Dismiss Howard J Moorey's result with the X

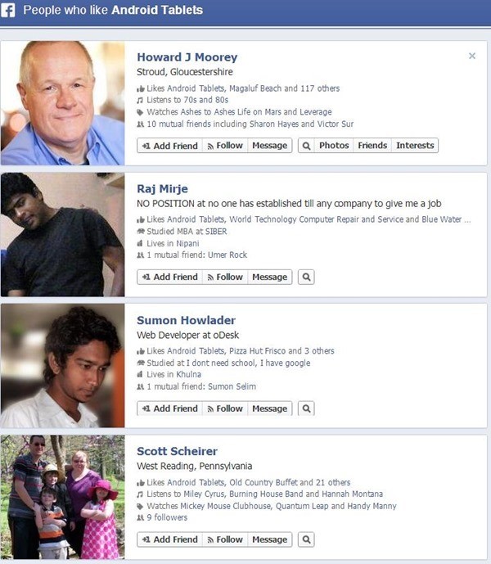click(472, 56)
